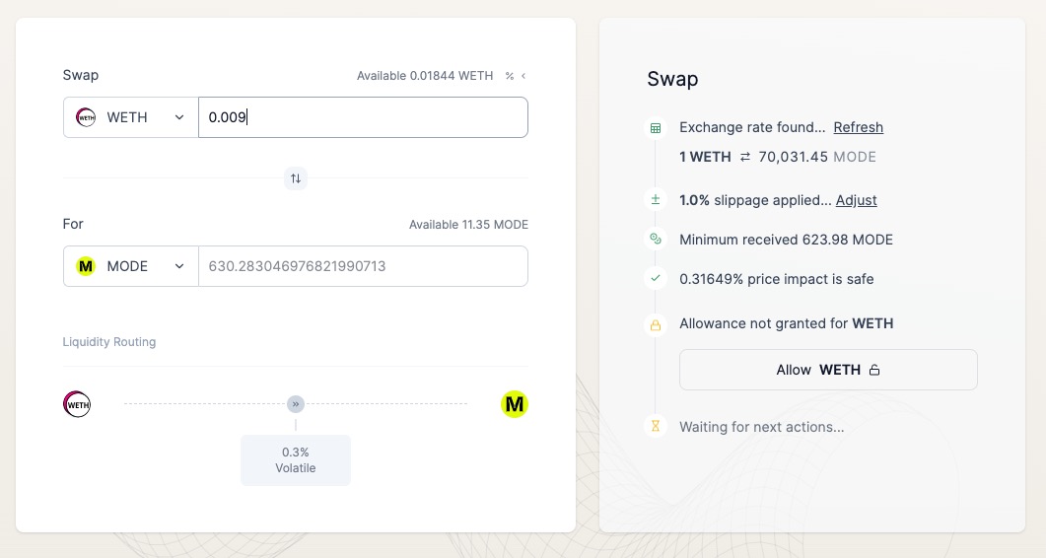Open the WETH token selector dropdown
This screenshot has height=558, width=1046.
(131, 117)
